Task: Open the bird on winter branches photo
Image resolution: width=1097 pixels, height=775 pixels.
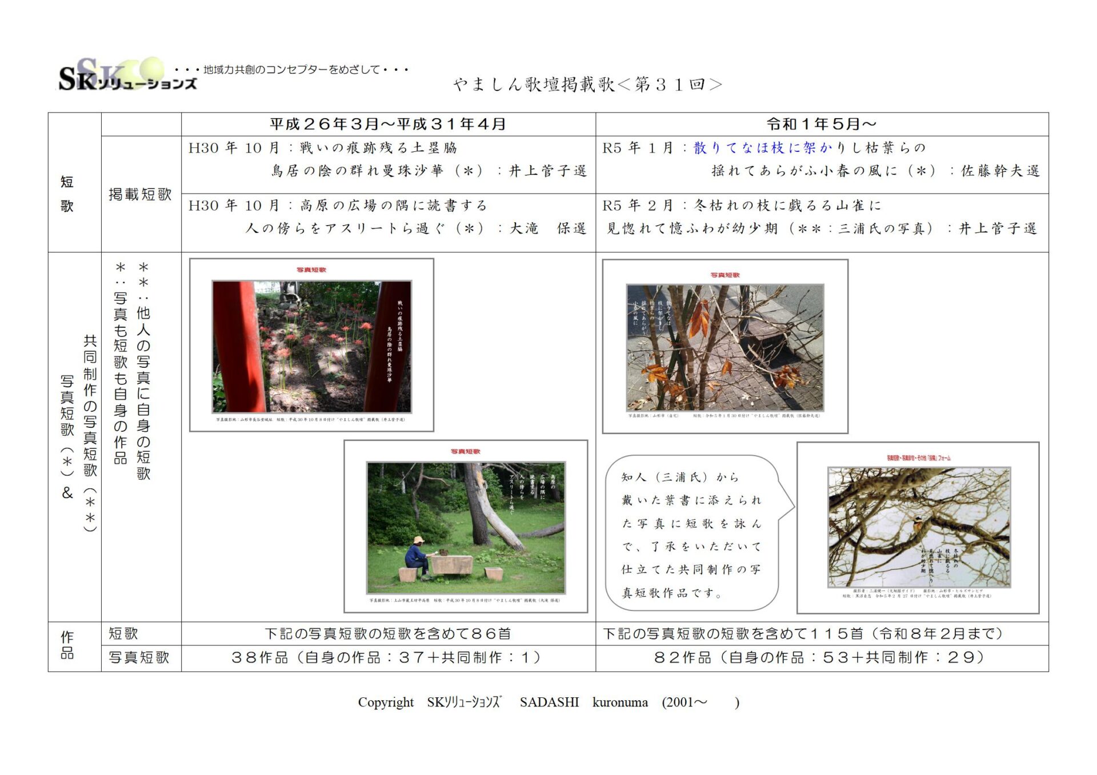Action: [918, 527]
